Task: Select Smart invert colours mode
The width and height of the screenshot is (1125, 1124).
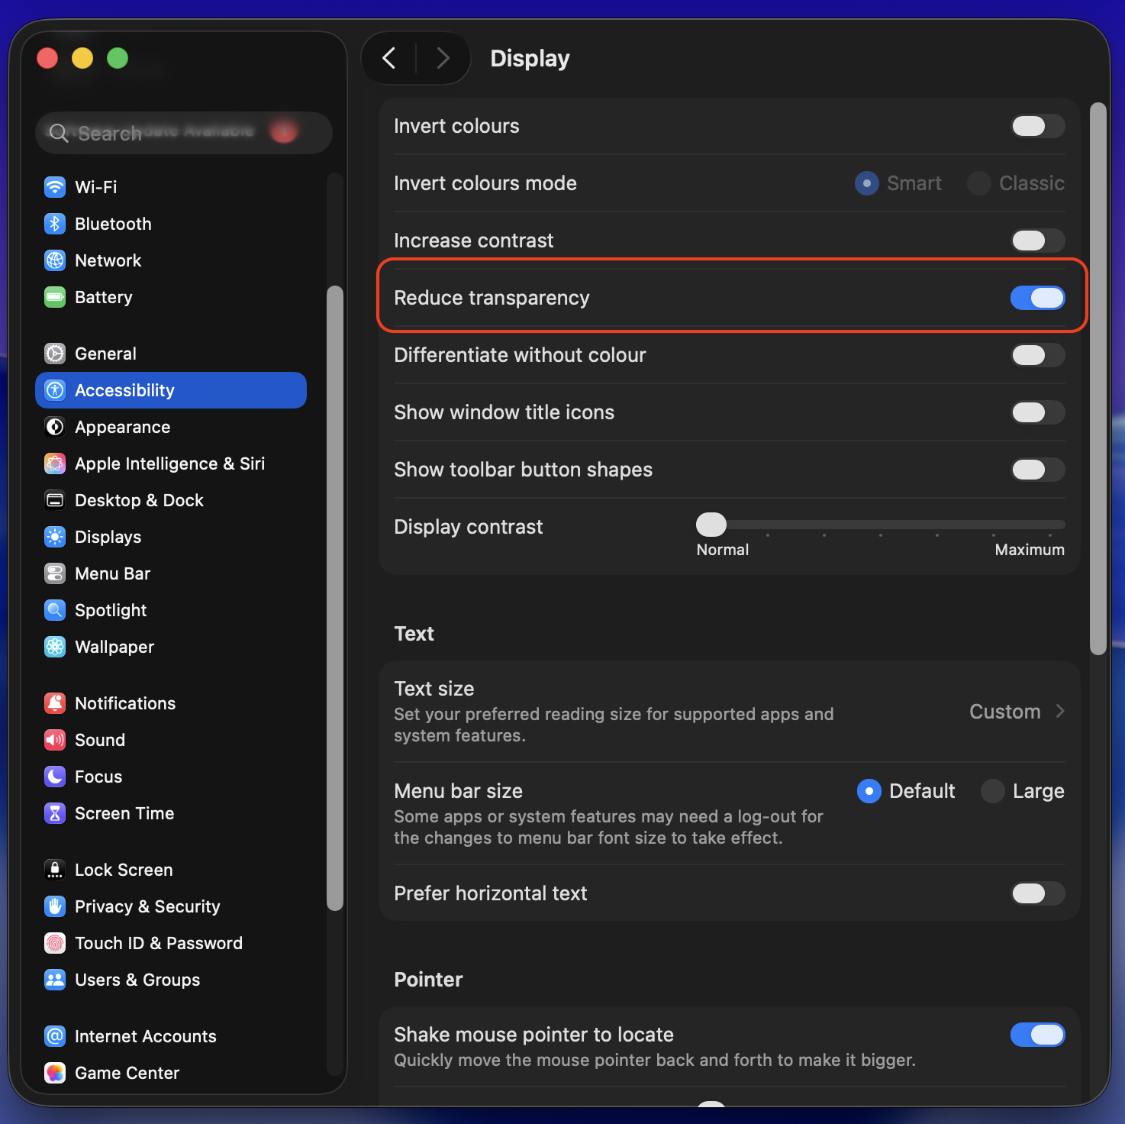Action: [x=867, y=183]
